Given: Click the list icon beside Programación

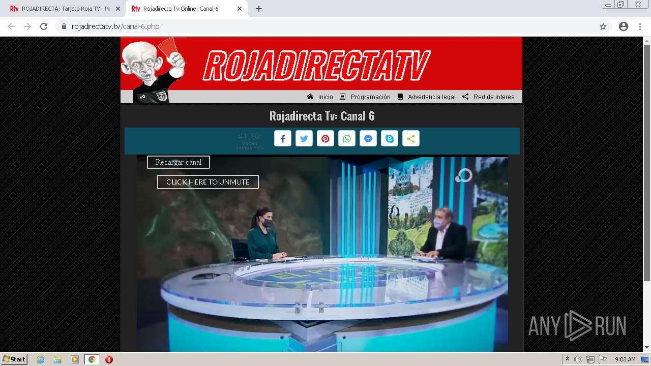Looking at the screenshot, I should point(342,97).
